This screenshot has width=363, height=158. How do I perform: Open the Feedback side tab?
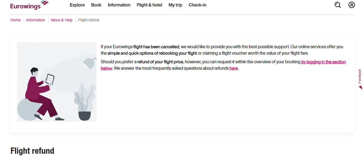click(x=360, y=79)
